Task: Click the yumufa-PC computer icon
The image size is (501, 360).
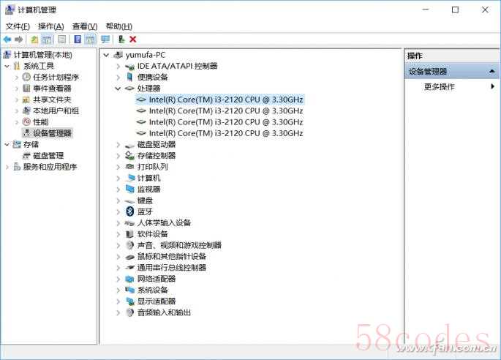Action: [x=118, y=55]
